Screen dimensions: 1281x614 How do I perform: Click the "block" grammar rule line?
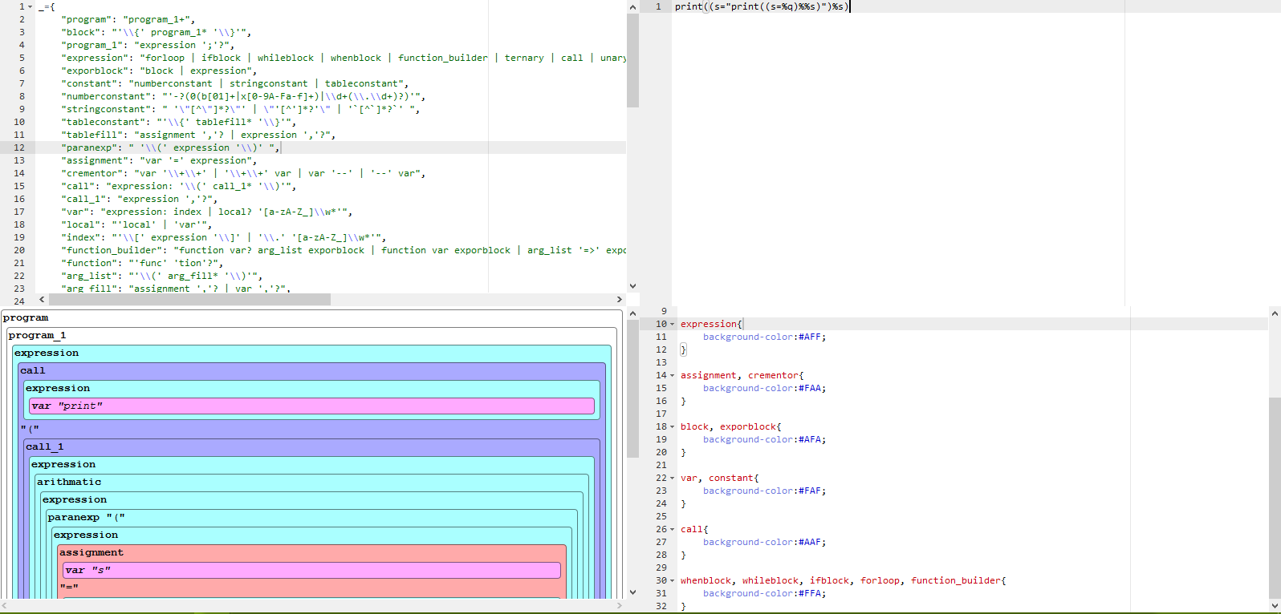[x=157, y=32]
